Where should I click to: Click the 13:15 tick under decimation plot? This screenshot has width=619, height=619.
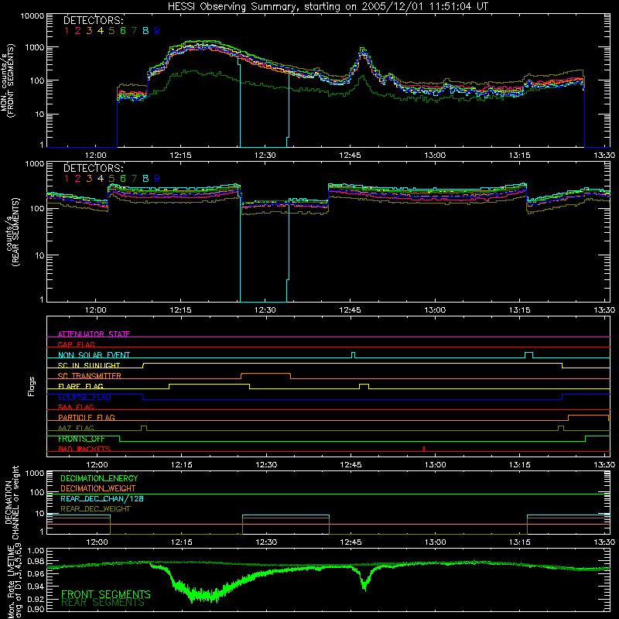(x=520, y=542)
